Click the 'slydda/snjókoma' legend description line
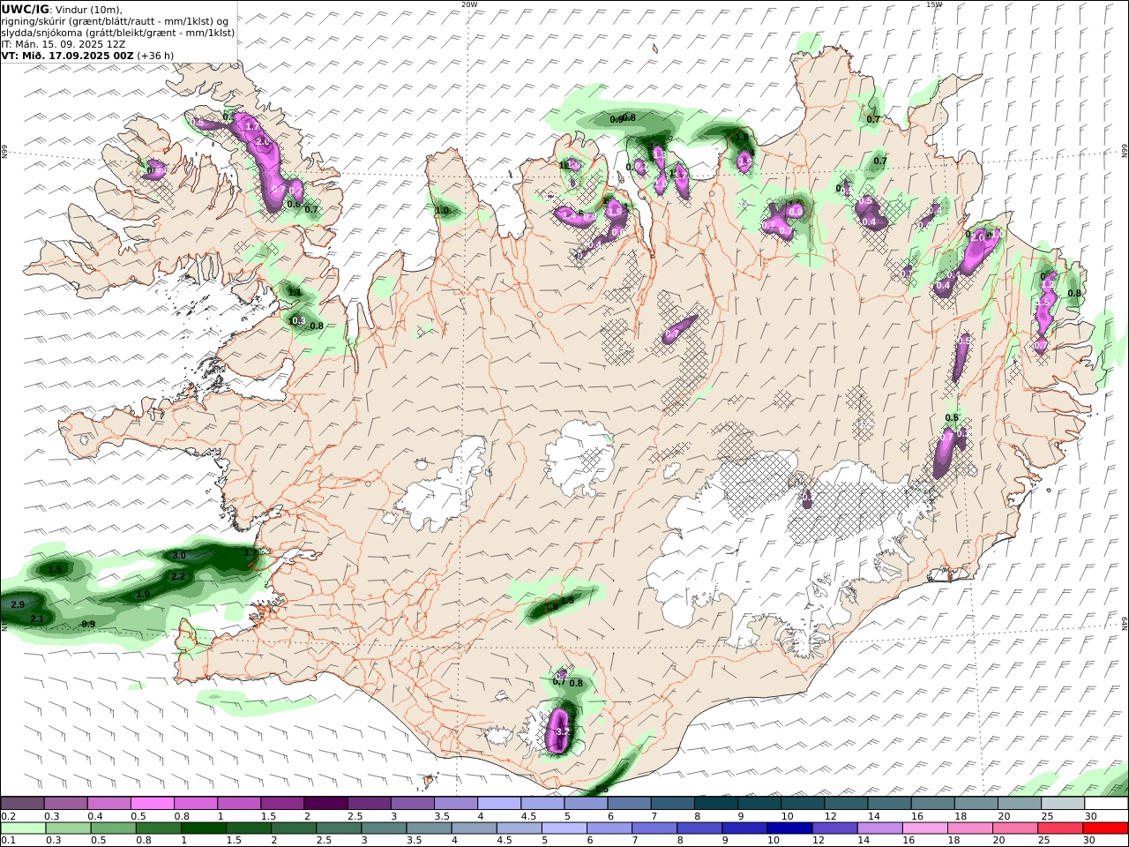The width and height of the screenshot is (1129, 847). 118,32
